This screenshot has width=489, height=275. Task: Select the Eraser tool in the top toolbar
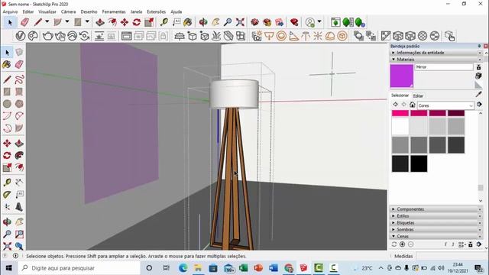pyautogui.click(x=24, y=22)
